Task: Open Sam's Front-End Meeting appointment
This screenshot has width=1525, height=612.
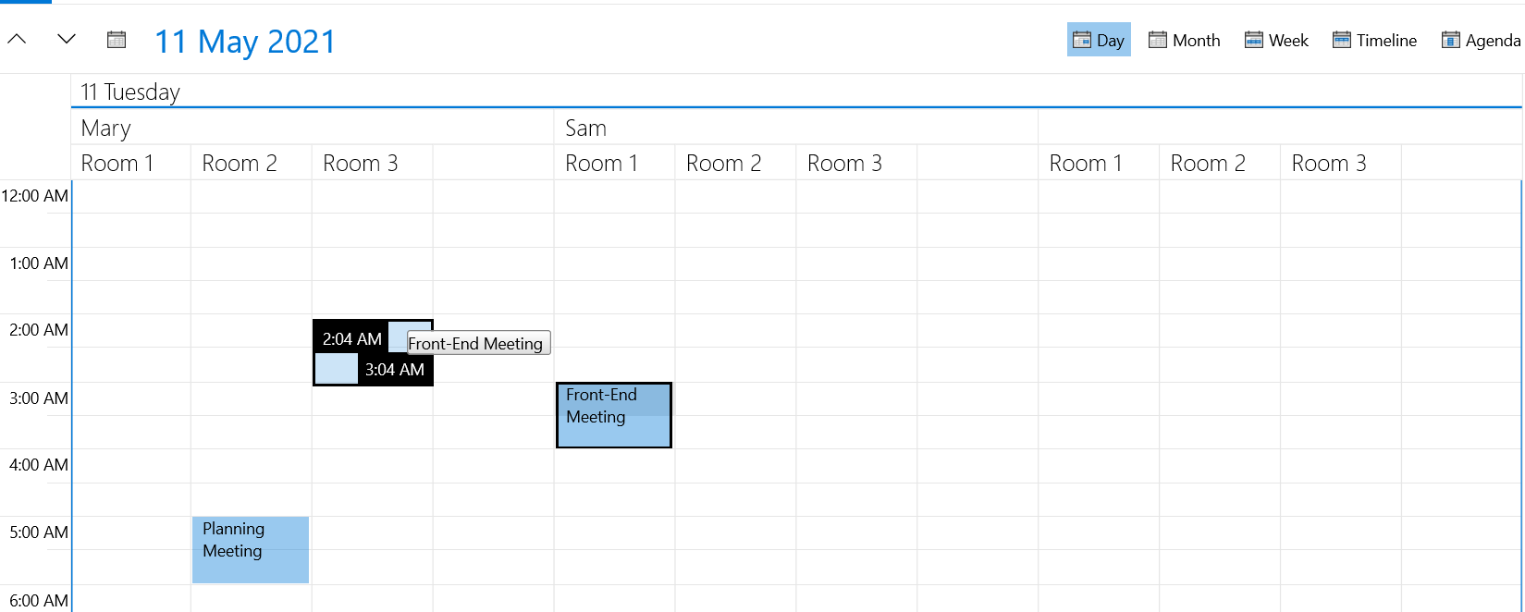Action: tap(613, 414)
